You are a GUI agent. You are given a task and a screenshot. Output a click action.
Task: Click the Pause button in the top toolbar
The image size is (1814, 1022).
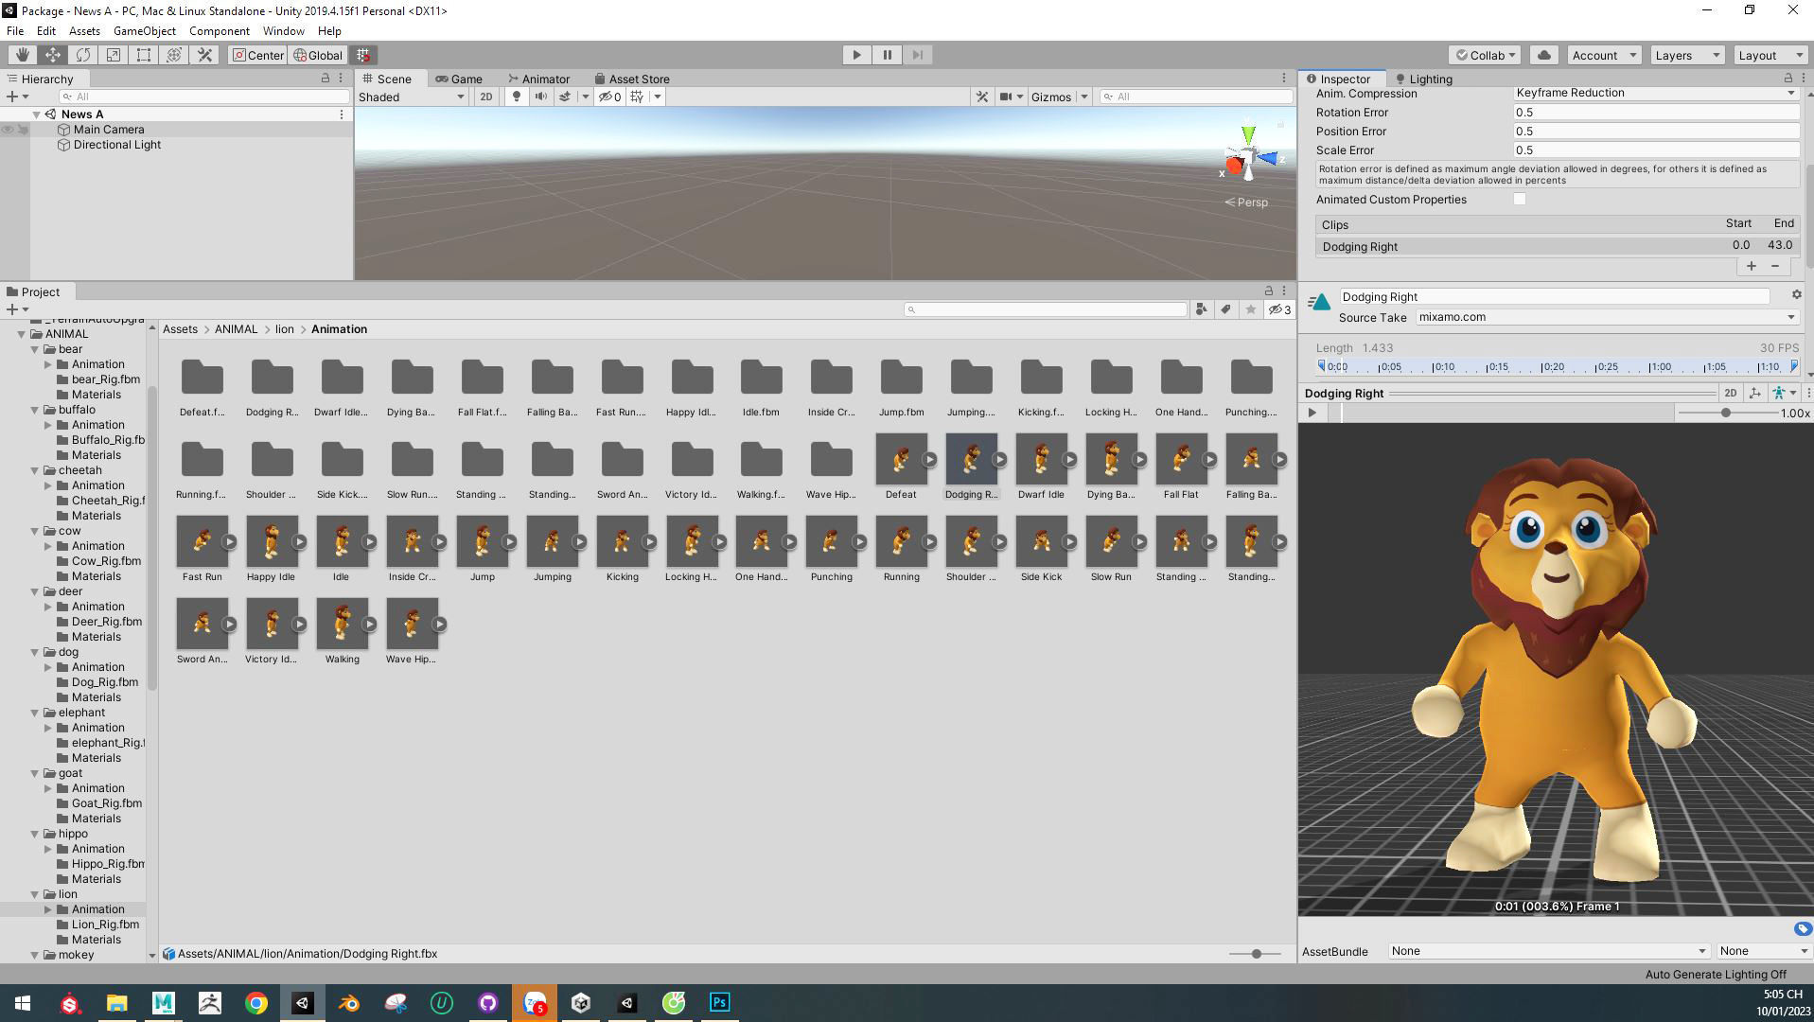887,55
